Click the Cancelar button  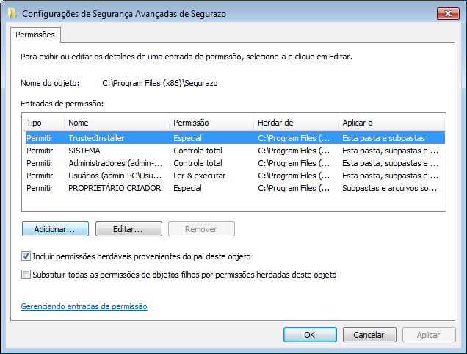point(369,335)
